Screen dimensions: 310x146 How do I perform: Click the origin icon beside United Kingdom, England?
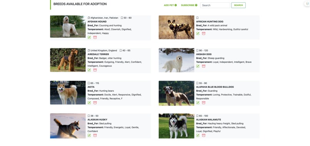tap(89, 51)
